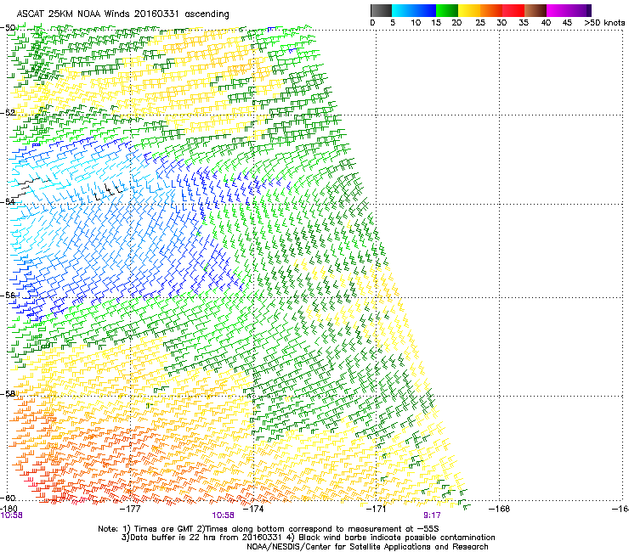The image size is (629, 552).
Task: Click the NOAA/NESDIS credit line
Action: (367, 547)
